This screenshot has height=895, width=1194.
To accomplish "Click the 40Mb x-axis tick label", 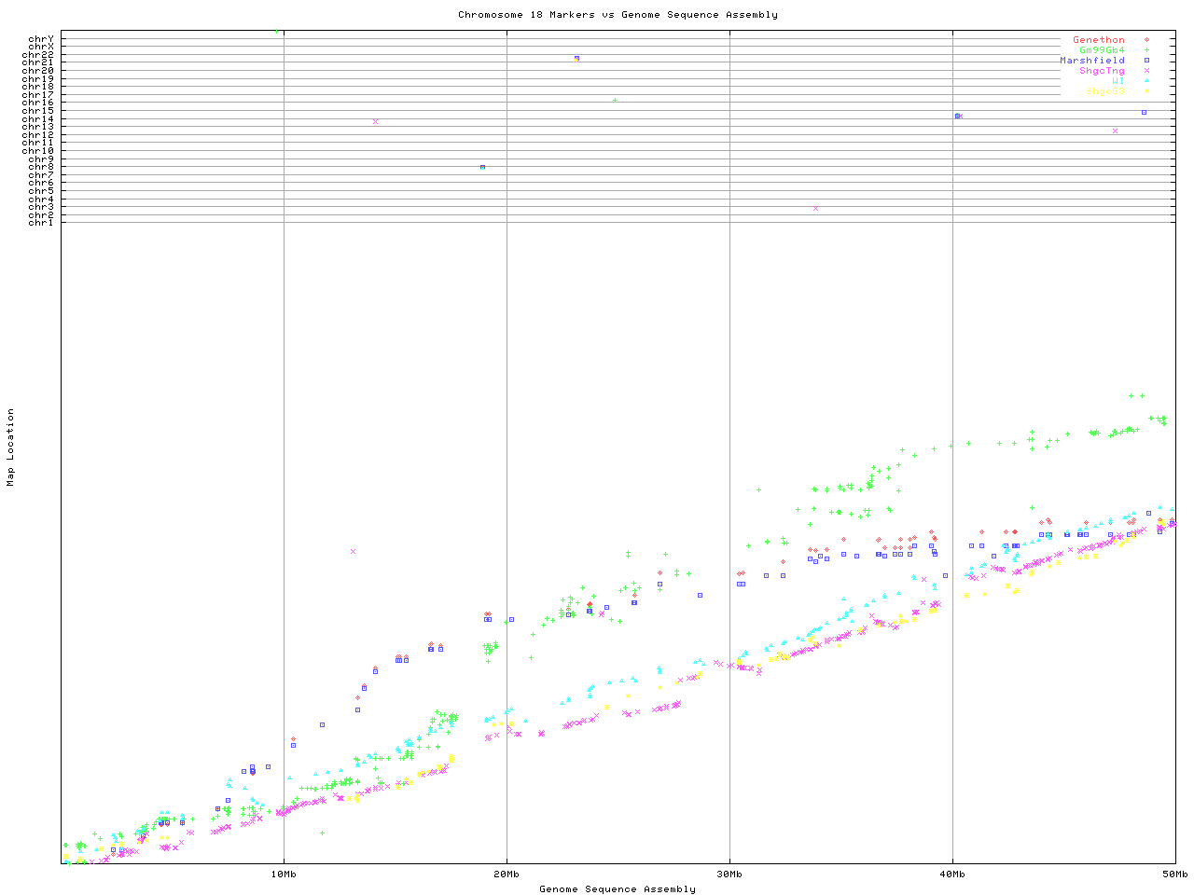I will [952, 874].
